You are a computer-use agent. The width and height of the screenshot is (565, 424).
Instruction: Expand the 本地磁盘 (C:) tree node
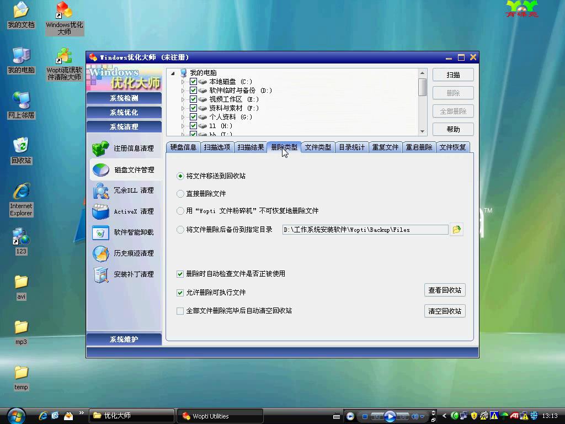pos(183,82)
